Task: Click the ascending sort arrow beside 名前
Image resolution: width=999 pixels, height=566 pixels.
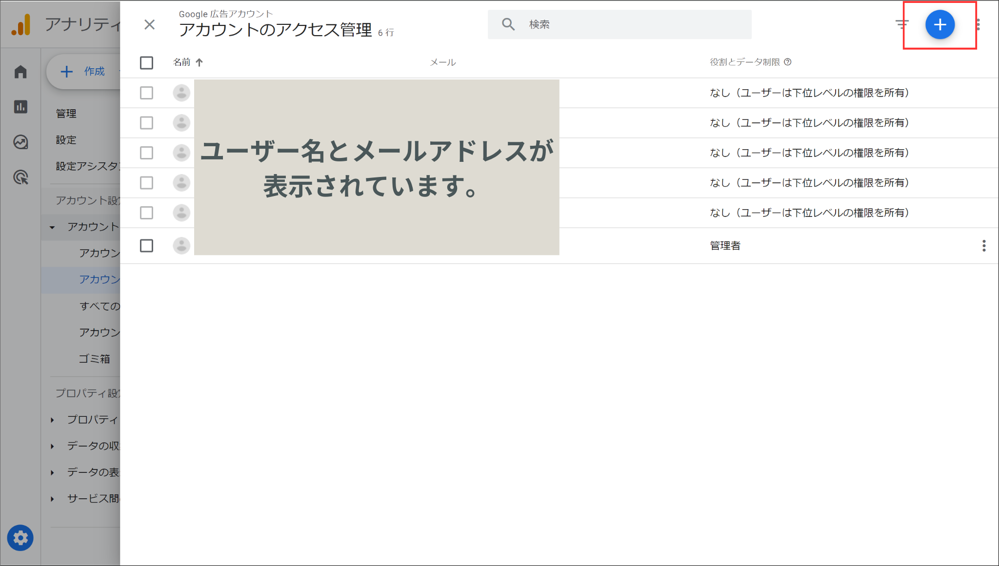Action: tap(199, 62)
